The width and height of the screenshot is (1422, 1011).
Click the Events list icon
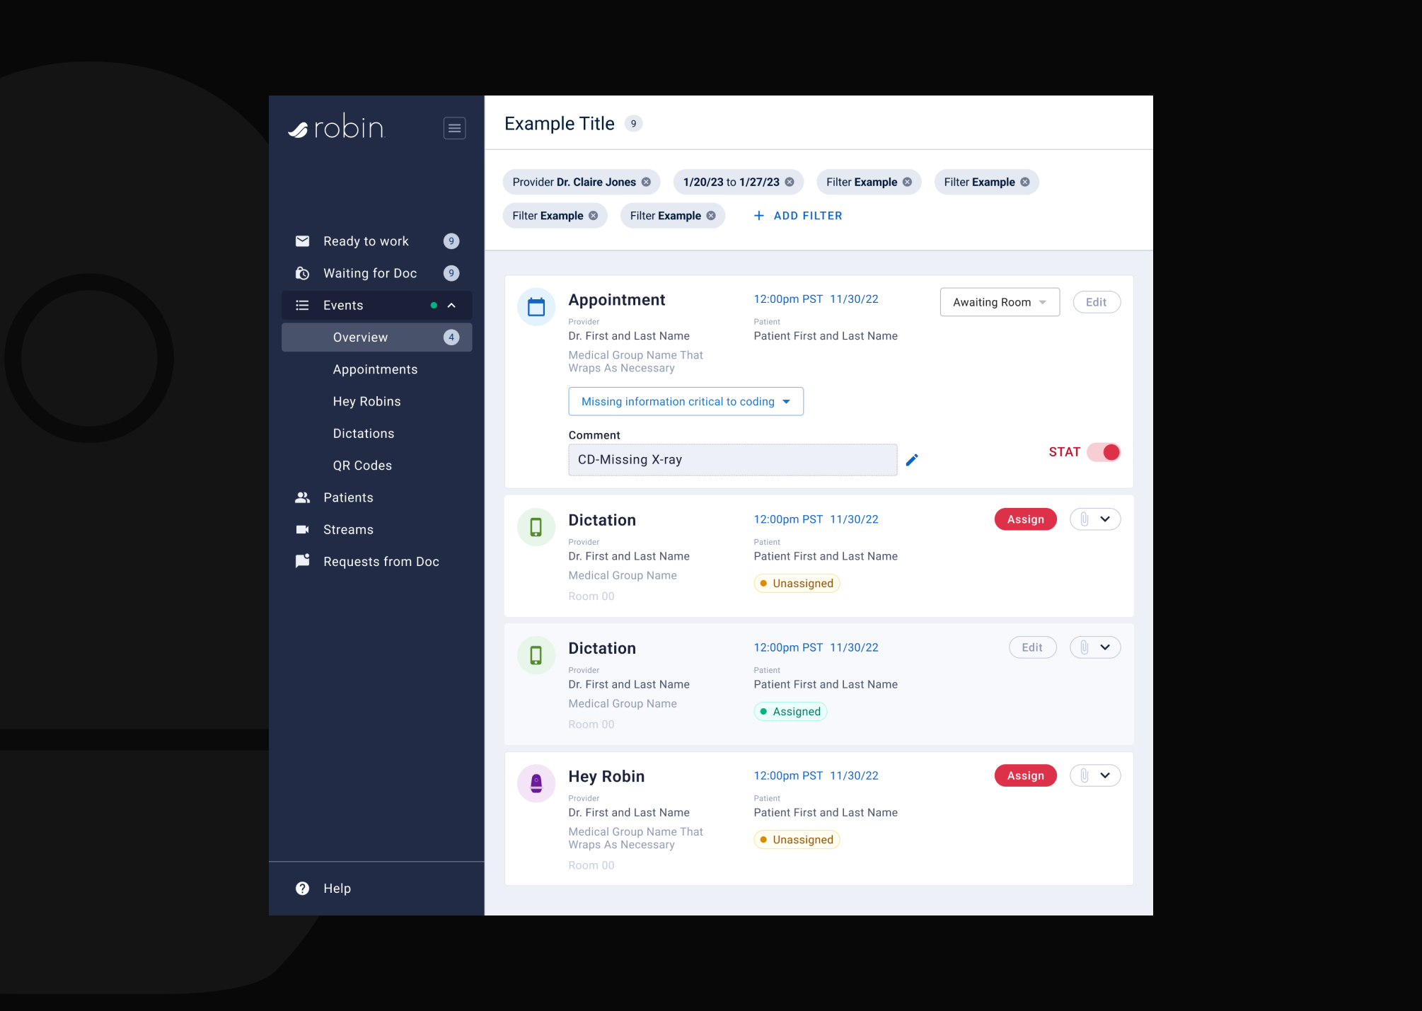click(x=302, y=306)
